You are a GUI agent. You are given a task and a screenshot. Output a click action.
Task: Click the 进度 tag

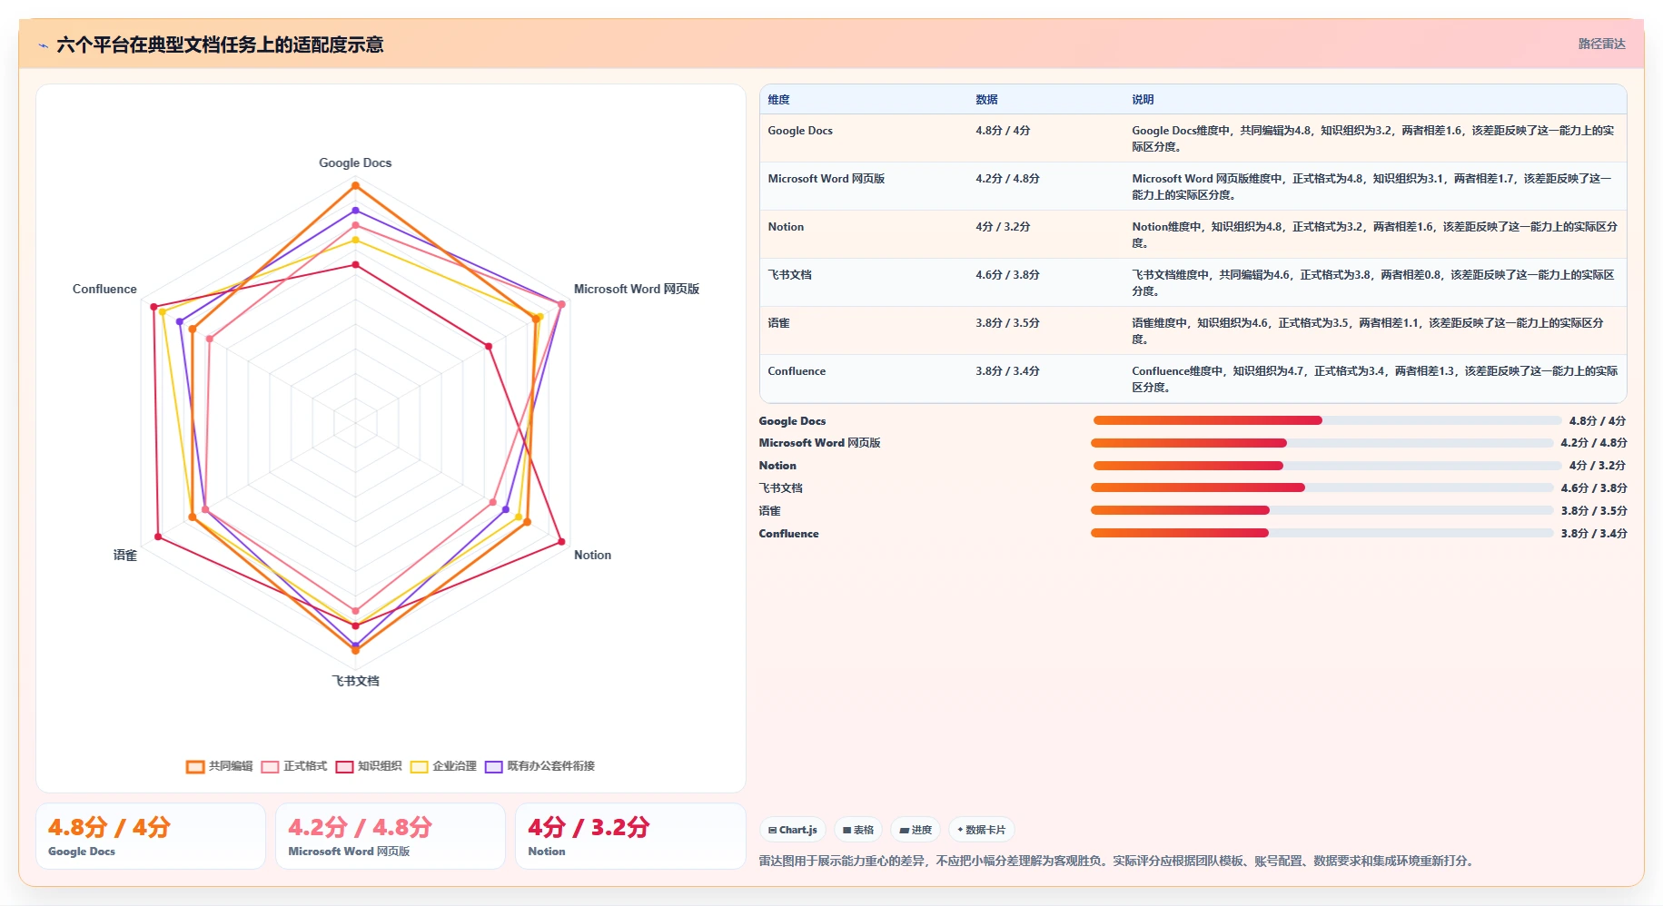click(916, 830)
